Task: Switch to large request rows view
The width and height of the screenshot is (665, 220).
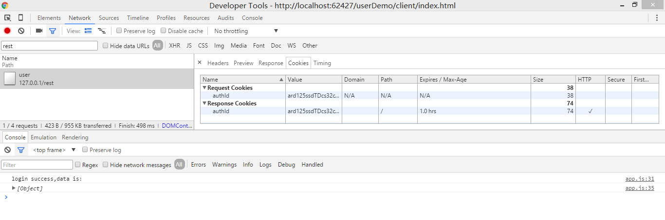Action: pos(88,31)
